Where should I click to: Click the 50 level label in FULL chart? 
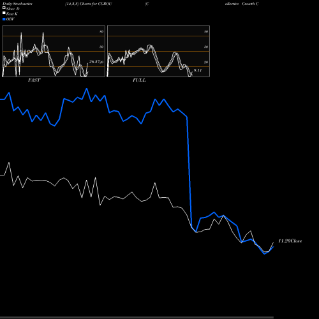coord(206,47)
